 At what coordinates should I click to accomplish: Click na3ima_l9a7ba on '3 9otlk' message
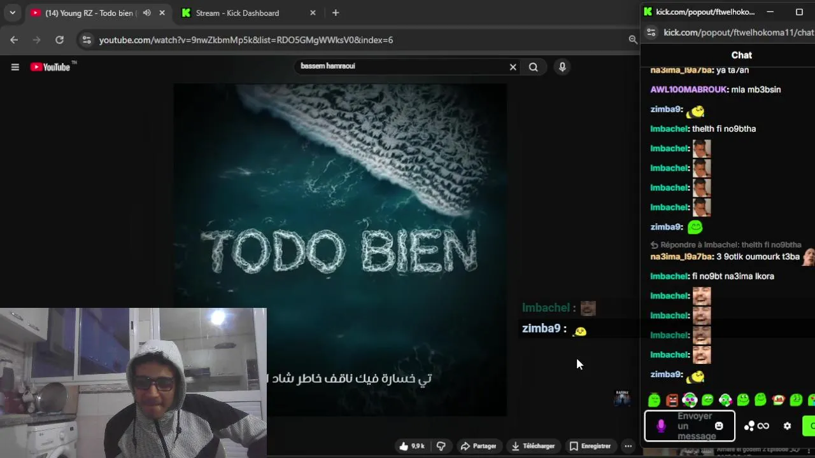coord(681,257)
